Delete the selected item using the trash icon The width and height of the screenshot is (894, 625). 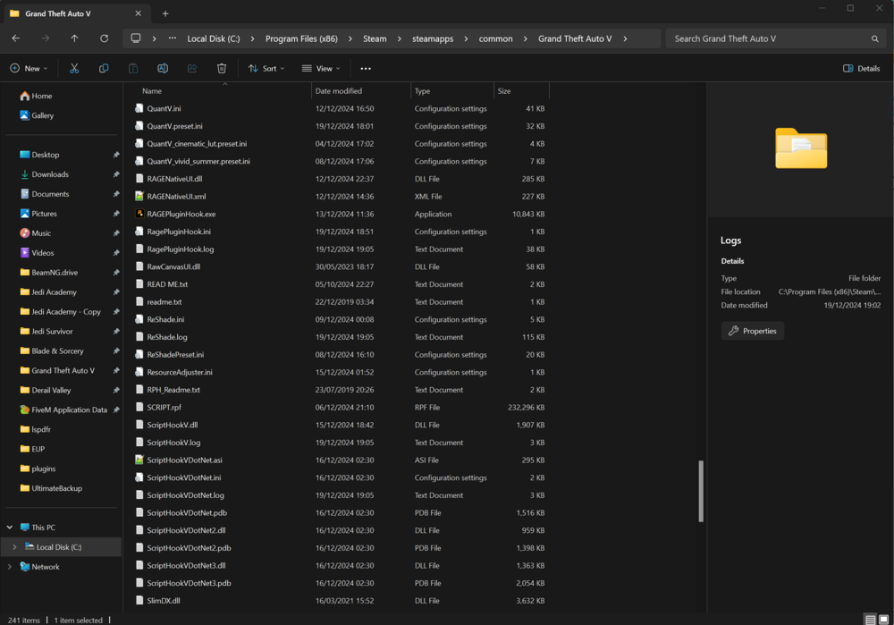coord(222,68)
